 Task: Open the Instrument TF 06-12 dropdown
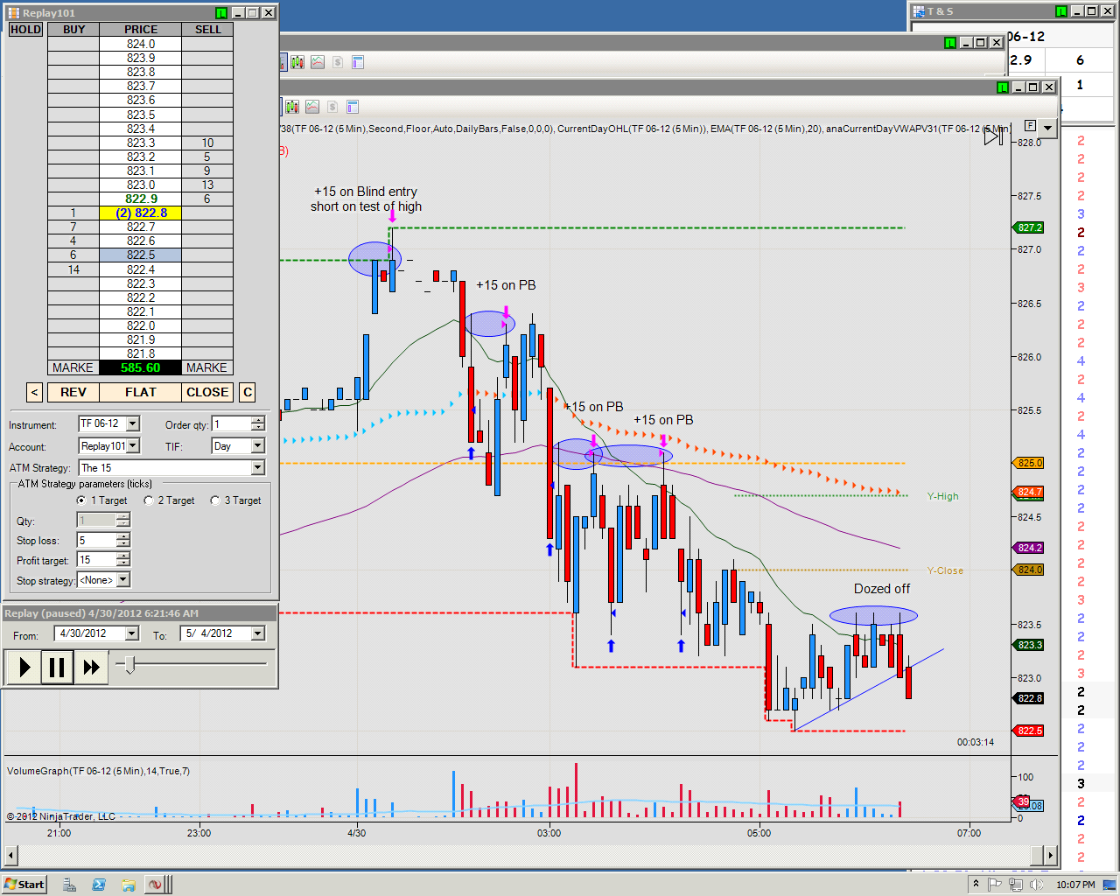[x=132, y=423]
